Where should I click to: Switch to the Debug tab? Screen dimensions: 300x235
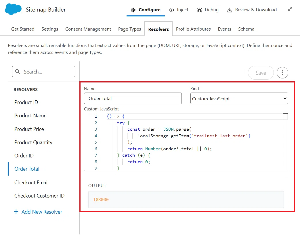coord(208,10)
